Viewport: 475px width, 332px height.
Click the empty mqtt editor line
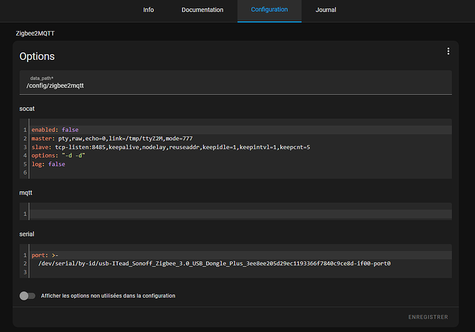[x=241, y=214]
